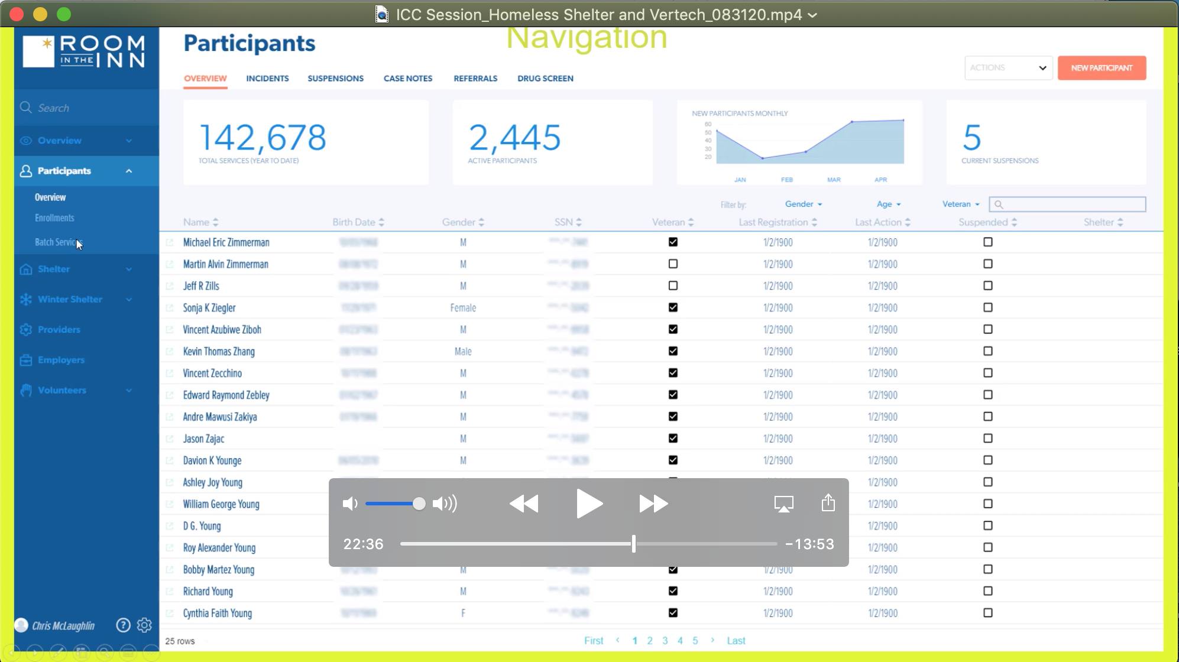Open the Gender filter dropdown
Screen dimensions: 1179x662
tap(802, 203)
